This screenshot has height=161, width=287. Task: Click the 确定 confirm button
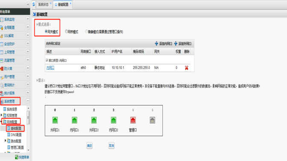[x=90, y=146]
